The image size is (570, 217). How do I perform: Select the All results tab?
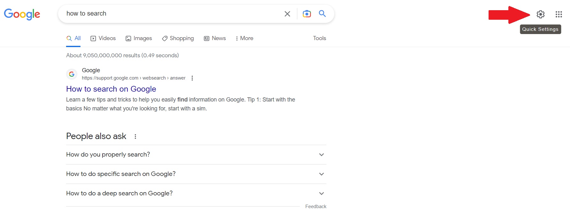pyautogui.click(x=73, y=38)
